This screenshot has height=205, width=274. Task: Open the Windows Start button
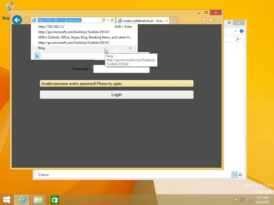[7, 200]
